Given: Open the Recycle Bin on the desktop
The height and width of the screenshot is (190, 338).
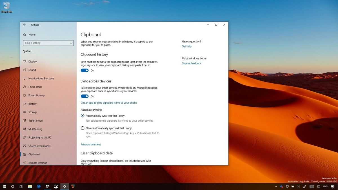Looking at the screenshot, I should pyautogui.click(x=6, y=7).
